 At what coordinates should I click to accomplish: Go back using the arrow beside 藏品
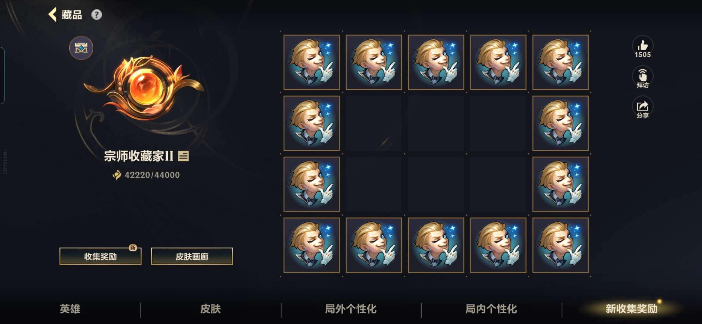52,15
